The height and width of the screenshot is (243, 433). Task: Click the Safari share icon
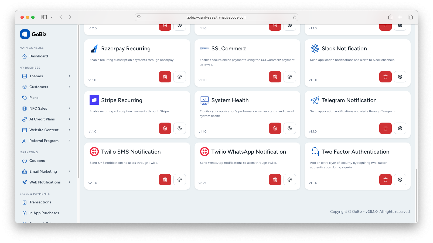point(390,17)
